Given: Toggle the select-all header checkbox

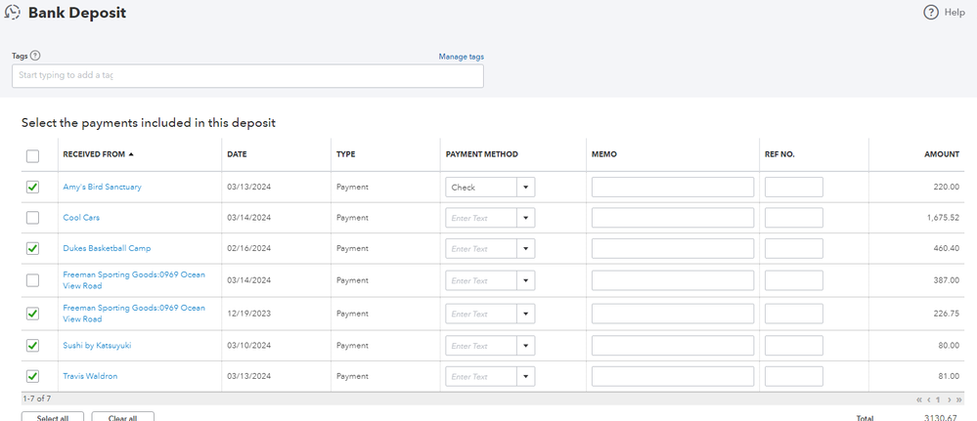Looking at the screenshot, I should pos(33,155).
